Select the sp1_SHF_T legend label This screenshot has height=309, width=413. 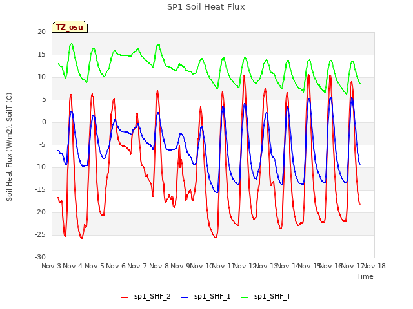pos(272,296)
